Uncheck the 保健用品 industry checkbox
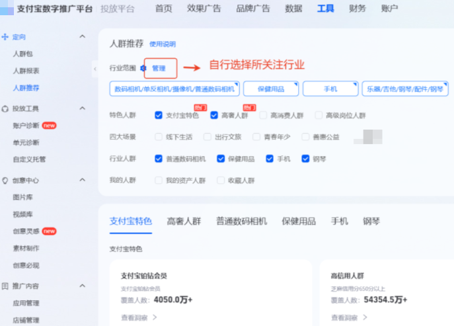The height and width of the screenshot is (326, 454). [221, 159]
